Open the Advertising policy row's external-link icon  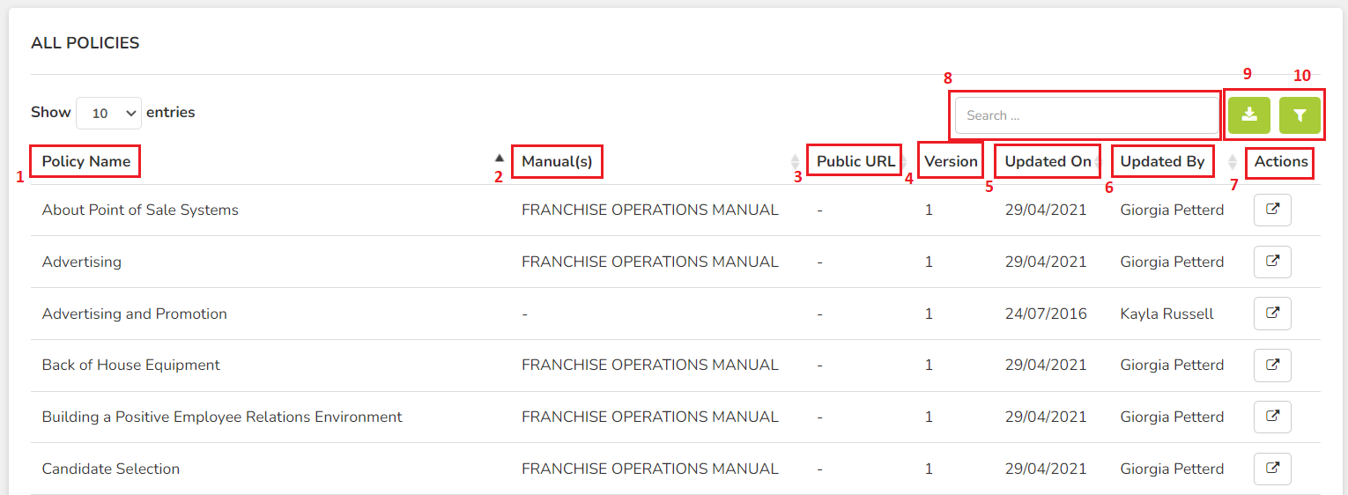pos(1272,262)
